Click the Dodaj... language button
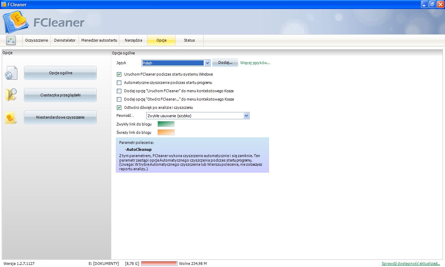 tap(225, 63)
